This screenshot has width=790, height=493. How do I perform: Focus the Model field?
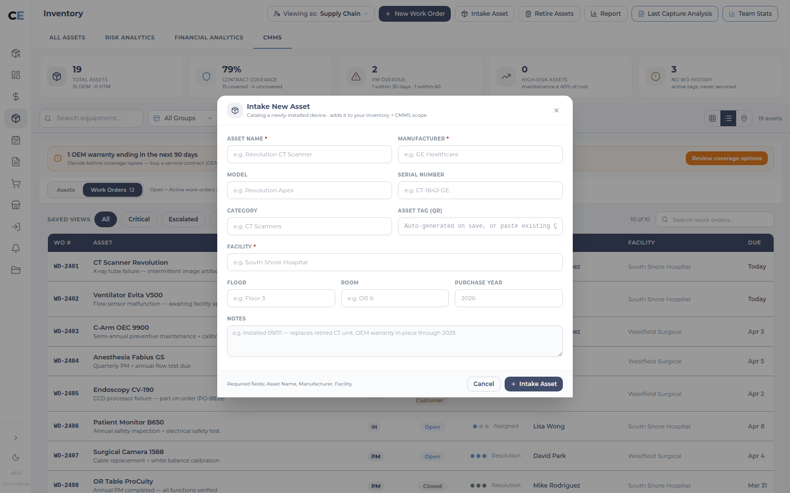tap(310, 190)
